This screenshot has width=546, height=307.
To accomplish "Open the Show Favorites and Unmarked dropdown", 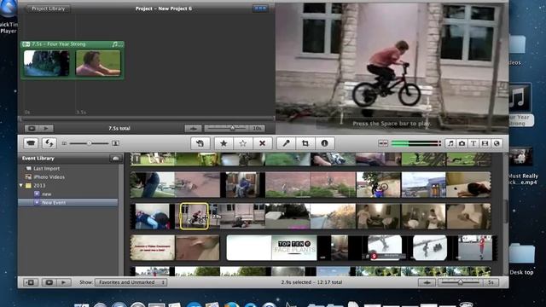I will 131,282.
